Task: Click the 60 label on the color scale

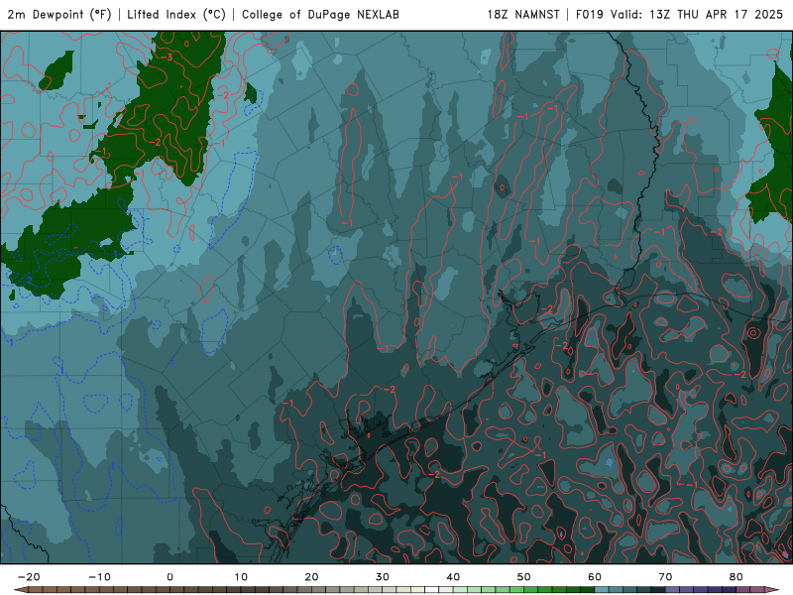Action: point(595,577)
